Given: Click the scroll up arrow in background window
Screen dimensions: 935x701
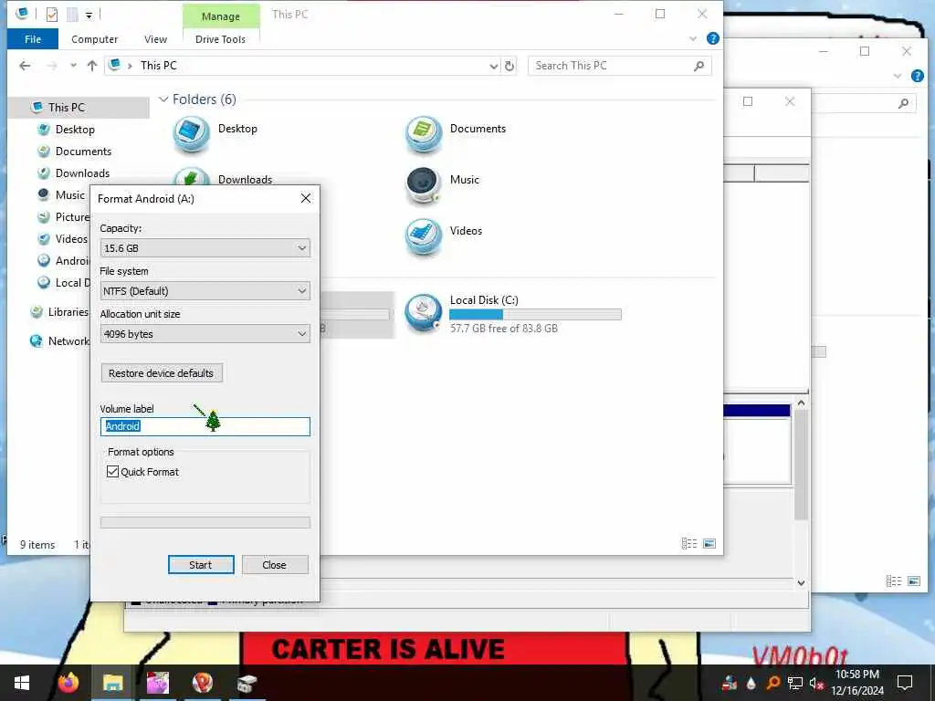Looking at the screenshot, I should click(x=802, y=403).
